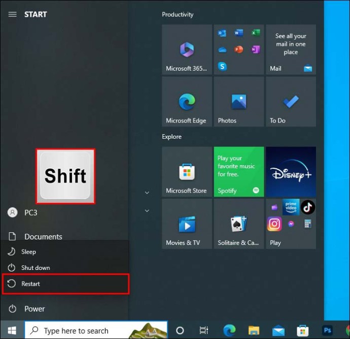The width and height of the screenshot is (350, 339).
Task: Open the Microsoft 365 tile
Action: [x=187, y=49]
